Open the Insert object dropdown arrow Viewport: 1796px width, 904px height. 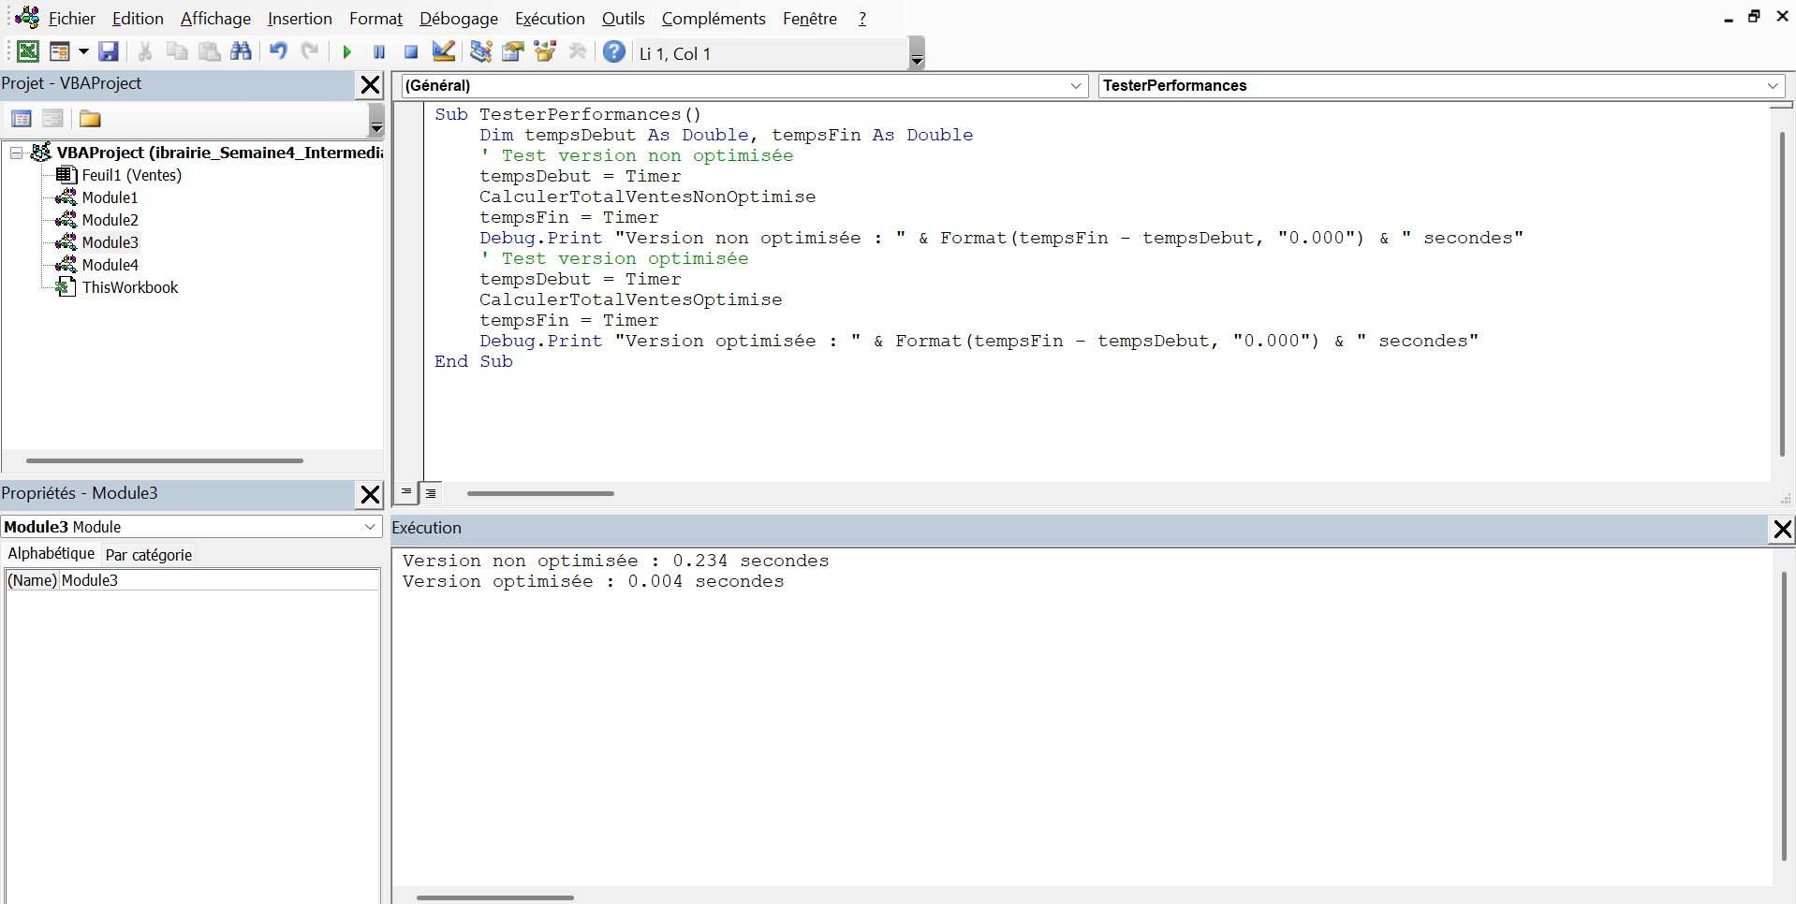83,51
